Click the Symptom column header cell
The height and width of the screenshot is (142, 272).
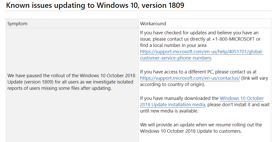click(17, 24)
